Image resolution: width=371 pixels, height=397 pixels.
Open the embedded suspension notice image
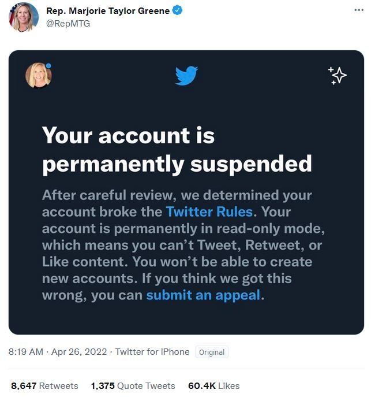click(186, 192)
